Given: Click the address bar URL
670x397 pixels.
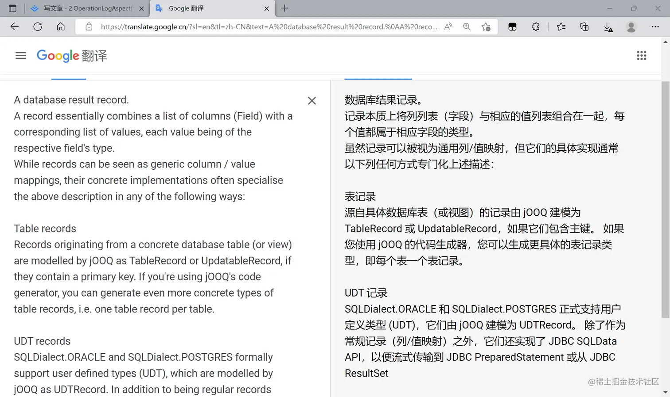Looking at the screenshot, I should 269,27.
